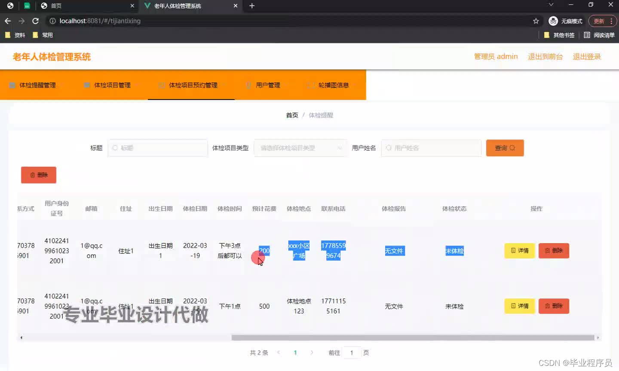The image size is (619, 371).
Task: Reload the page with the refresh icon
Action: coord(36,21)
